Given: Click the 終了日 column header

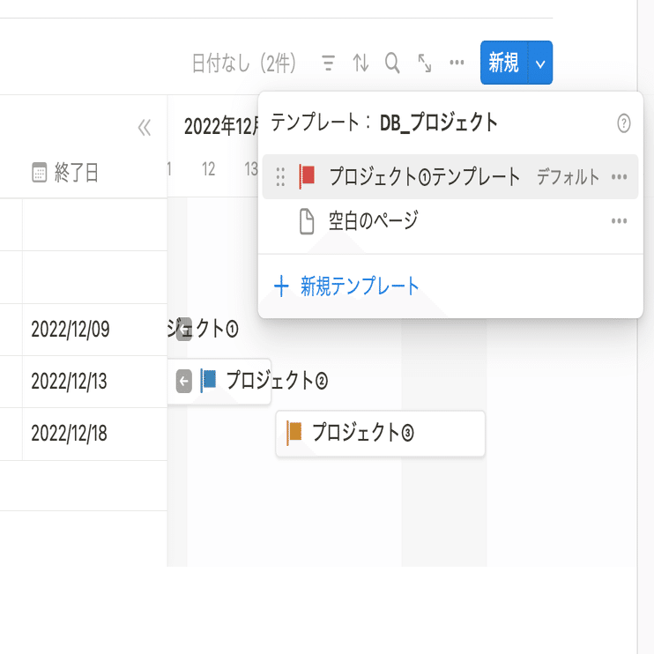Looking at the screenshot, I should click(x=65, y=172).
